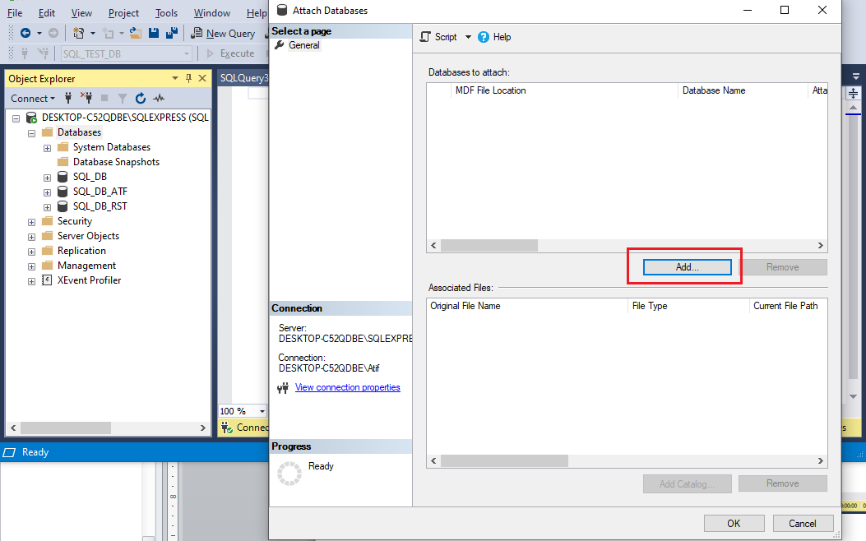Expand the Security node
866x541 pixels.
(x=31, y=220)
